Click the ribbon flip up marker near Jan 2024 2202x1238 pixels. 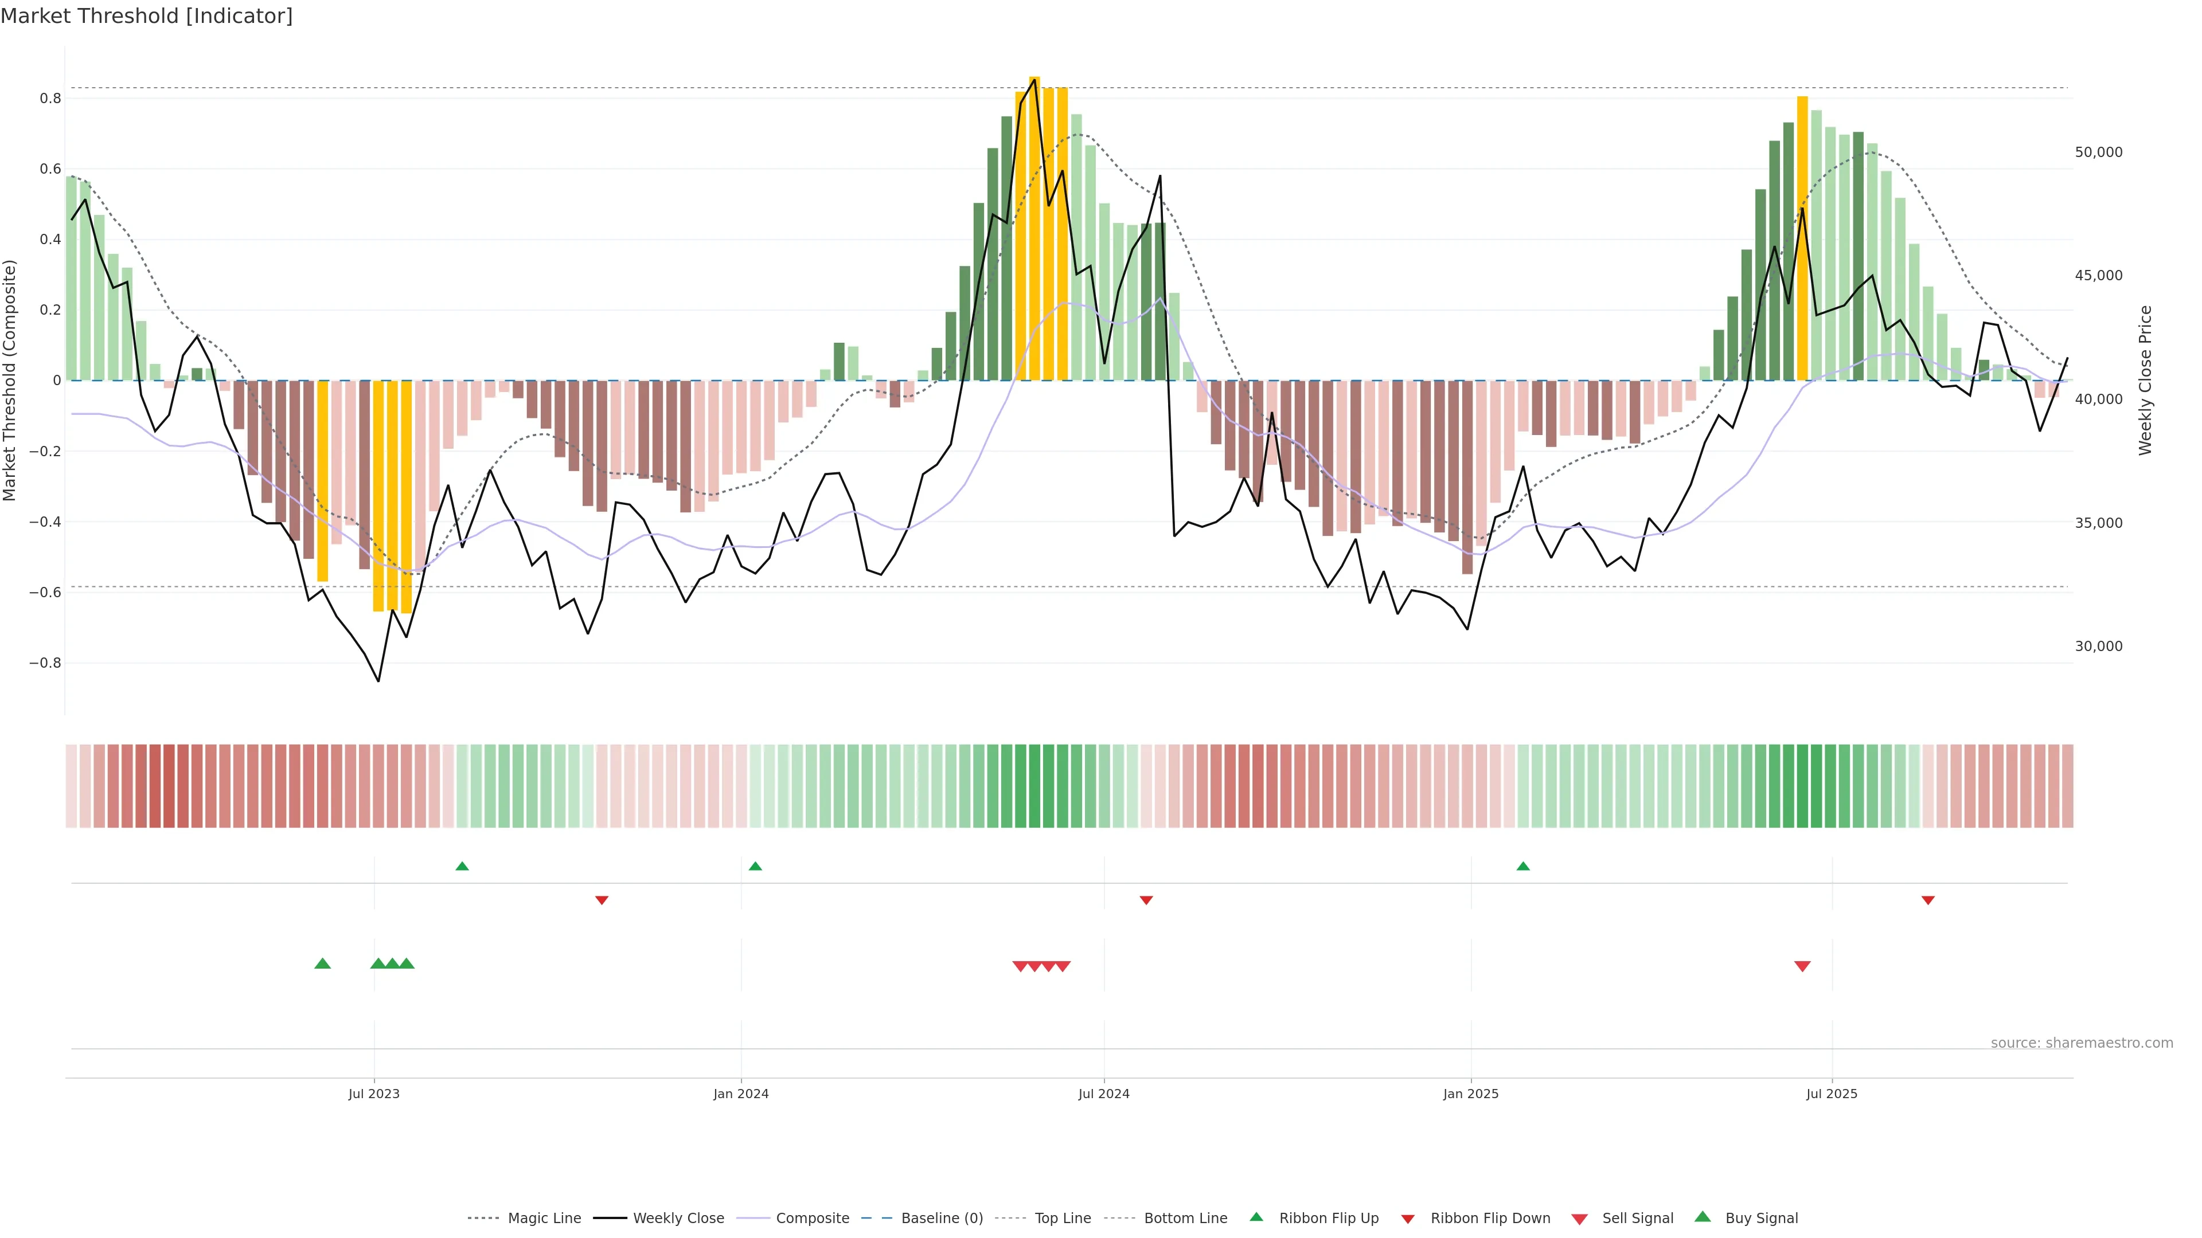755,867
